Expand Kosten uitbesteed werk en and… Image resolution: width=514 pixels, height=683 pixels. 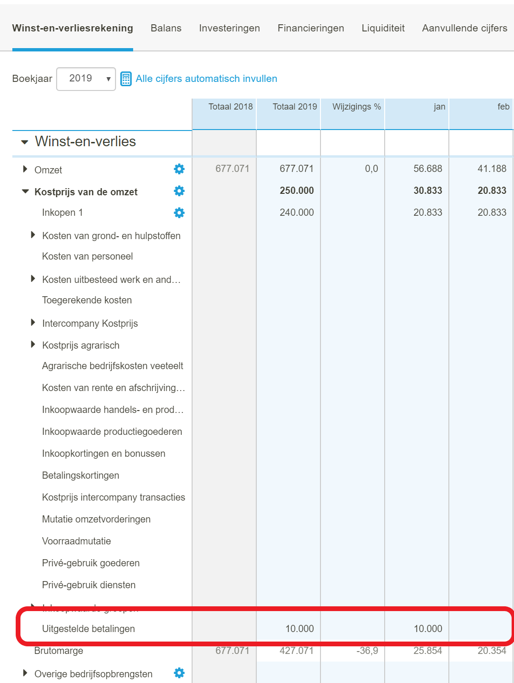click(x=33, y=279)
